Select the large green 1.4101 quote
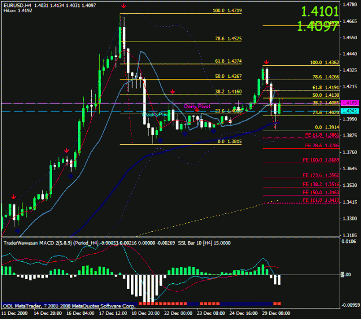 click(x=320, y=12)
